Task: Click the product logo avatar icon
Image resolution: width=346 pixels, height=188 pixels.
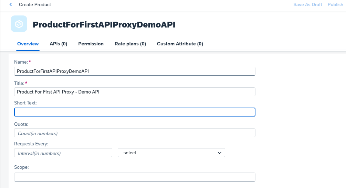Action: 19,24
